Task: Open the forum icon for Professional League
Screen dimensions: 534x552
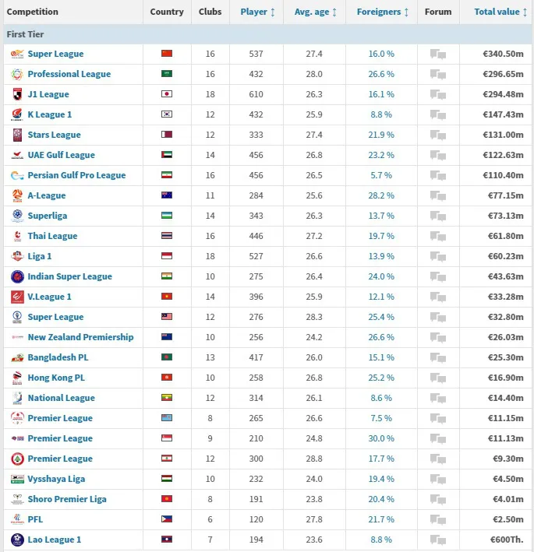Action: [x=438, y=74]
